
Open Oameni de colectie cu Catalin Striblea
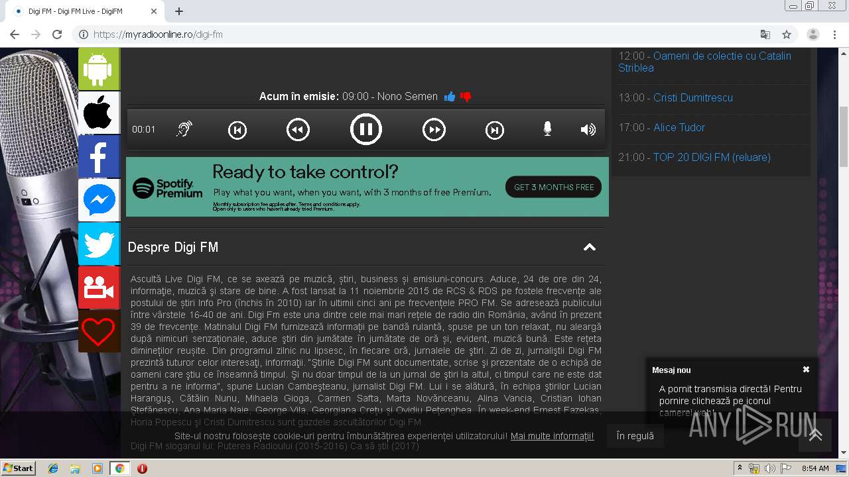[704, 62]
